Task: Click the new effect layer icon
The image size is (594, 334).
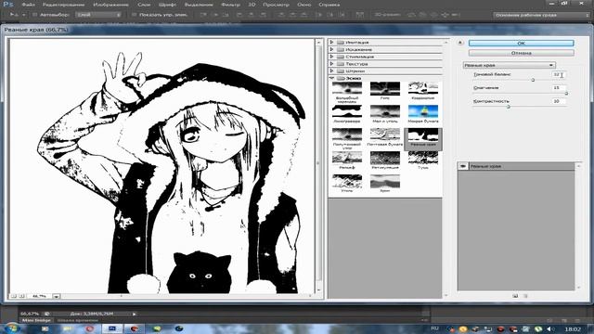Action: point(515,296)
